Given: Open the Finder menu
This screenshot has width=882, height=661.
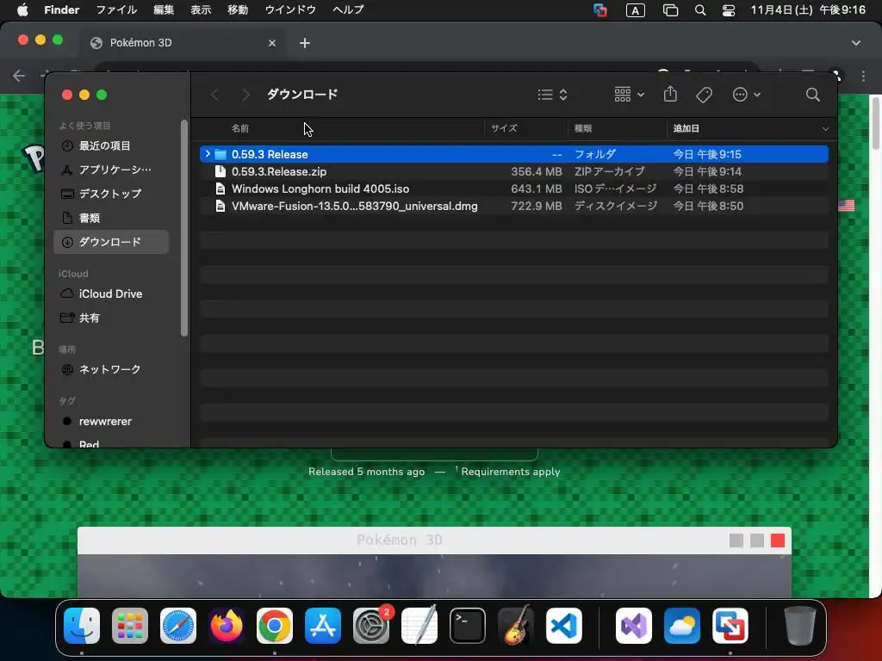Looking at the screenshot, I should [x=62, y=10].
